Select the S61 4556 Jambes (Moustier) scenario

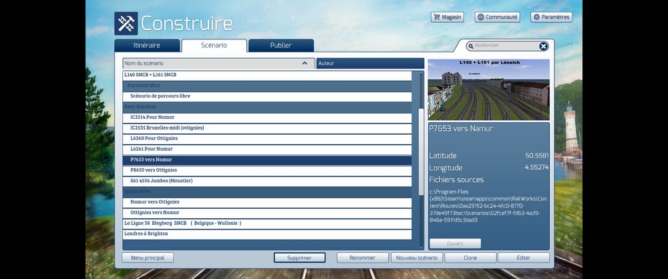[267, 181]
